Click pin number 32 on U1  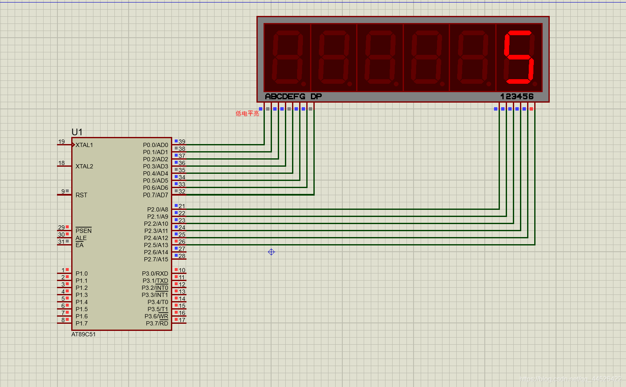click(x=182, y=191)
